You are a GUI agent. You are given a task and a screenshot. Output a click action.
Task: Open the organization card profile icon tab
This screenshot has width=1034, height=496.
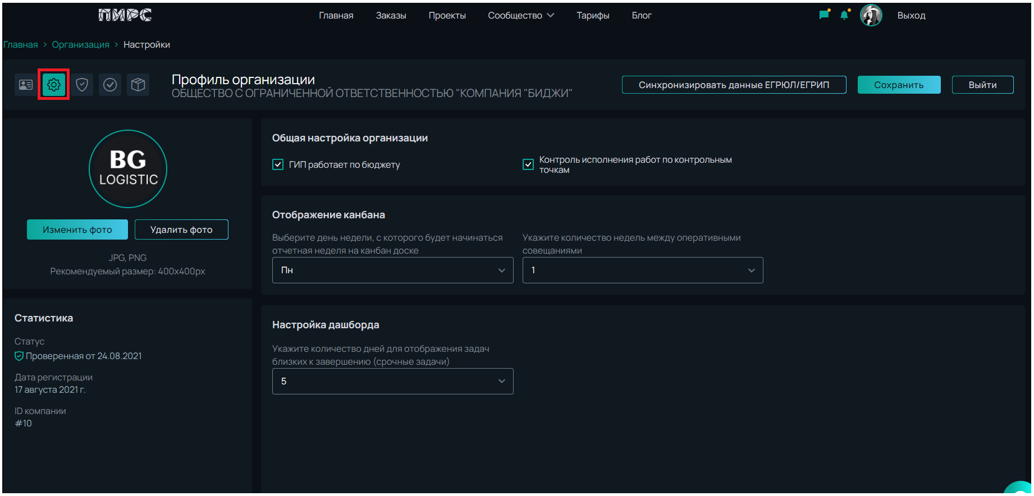tap(26, 85)
